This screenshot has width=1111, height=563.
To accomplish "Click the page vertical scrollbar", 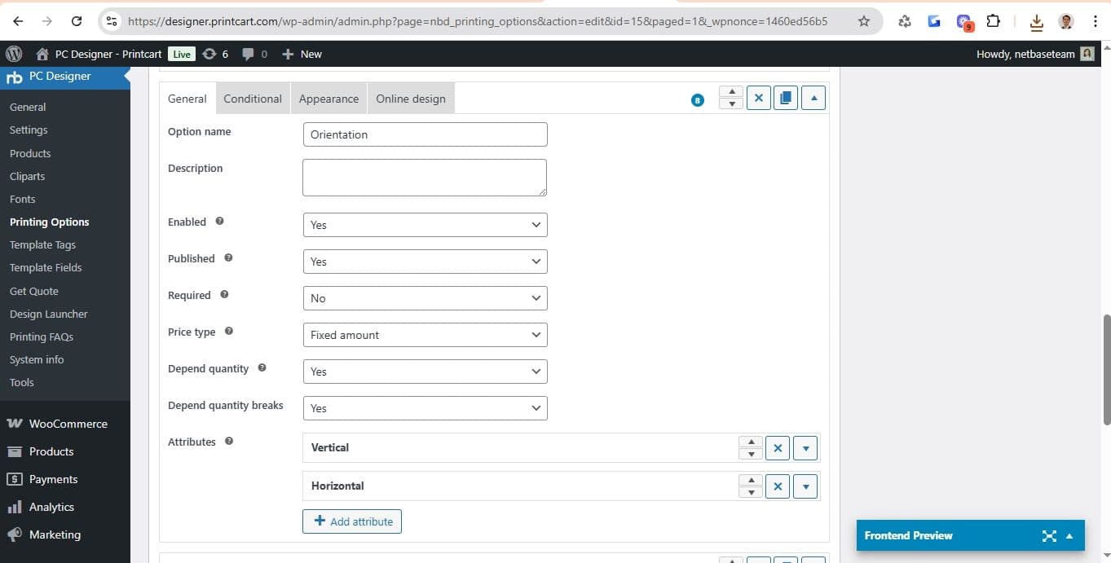I will [1106, 369].
